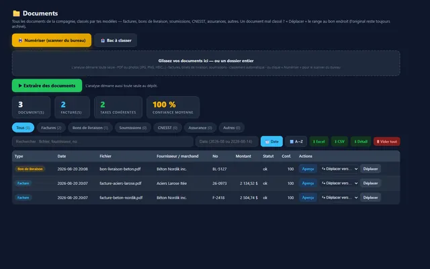
Task: Sort documents by Date button
Action: 271,142
